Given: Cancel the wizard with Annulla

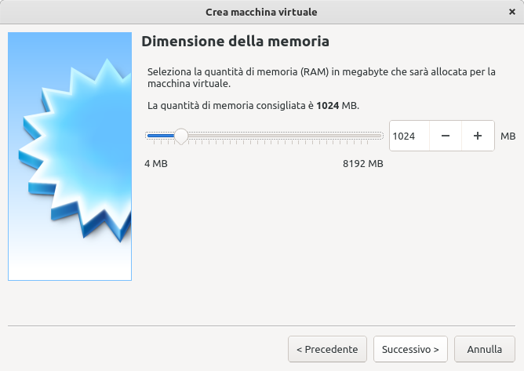Looking at the screenshot, I should [485, 349].
